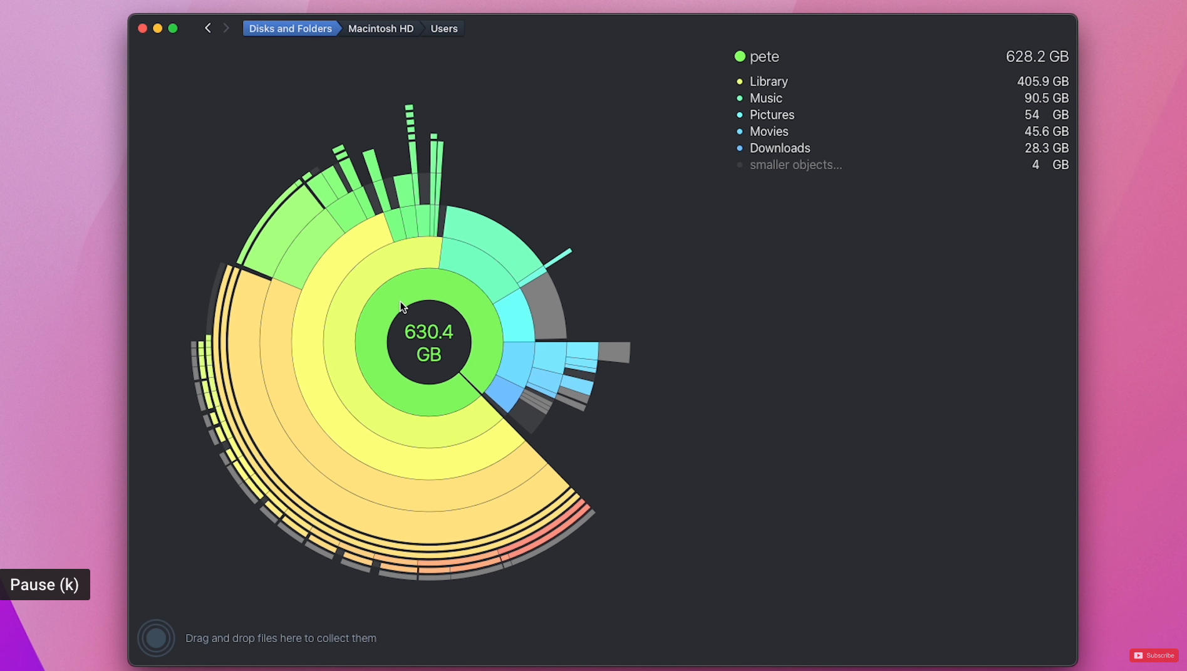The height and width of the screenshot is (671, 1187).
Task: Switch to the Disks and Folders breadcrumb
Action: click(291, 28)
